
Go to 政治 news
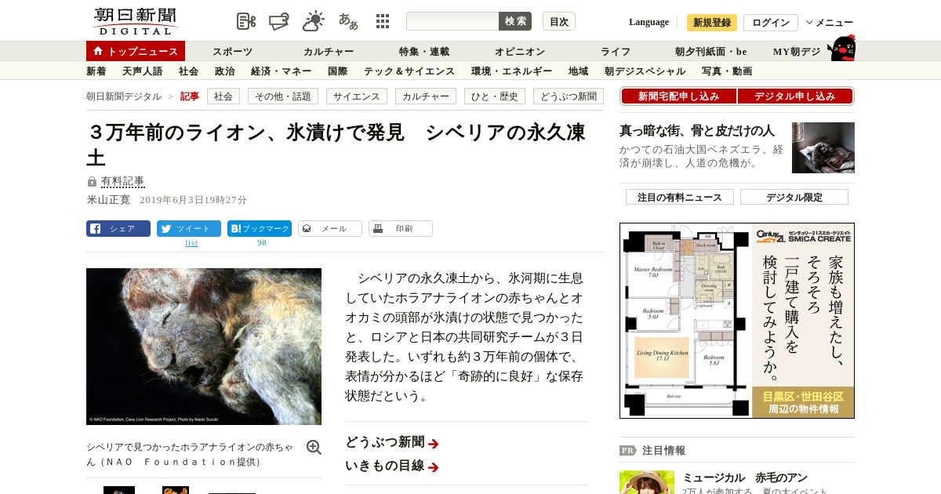point(225,71)
